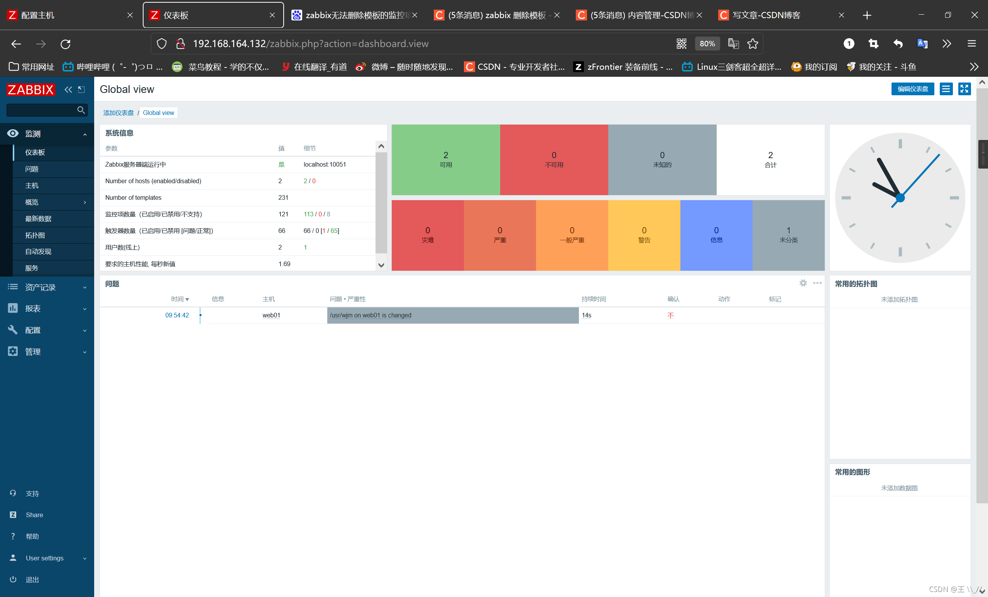The height and width of the screenshot is (597, 988).
Task: Click the 编辑仪表盘 button
Action: click(912, 89)
